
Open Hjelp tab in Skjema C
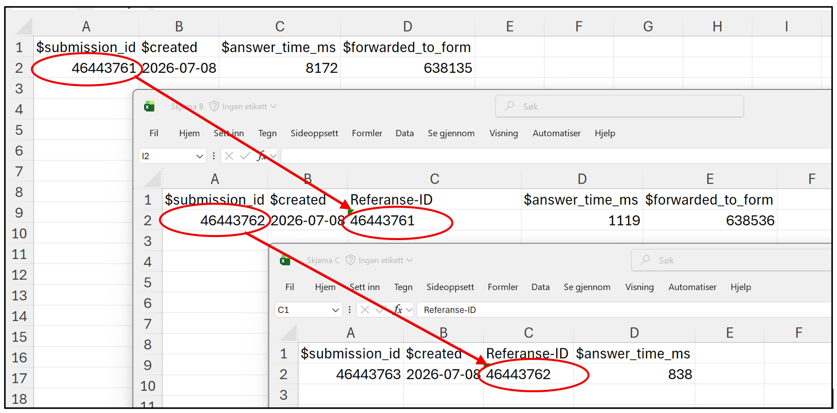point(740,287)
